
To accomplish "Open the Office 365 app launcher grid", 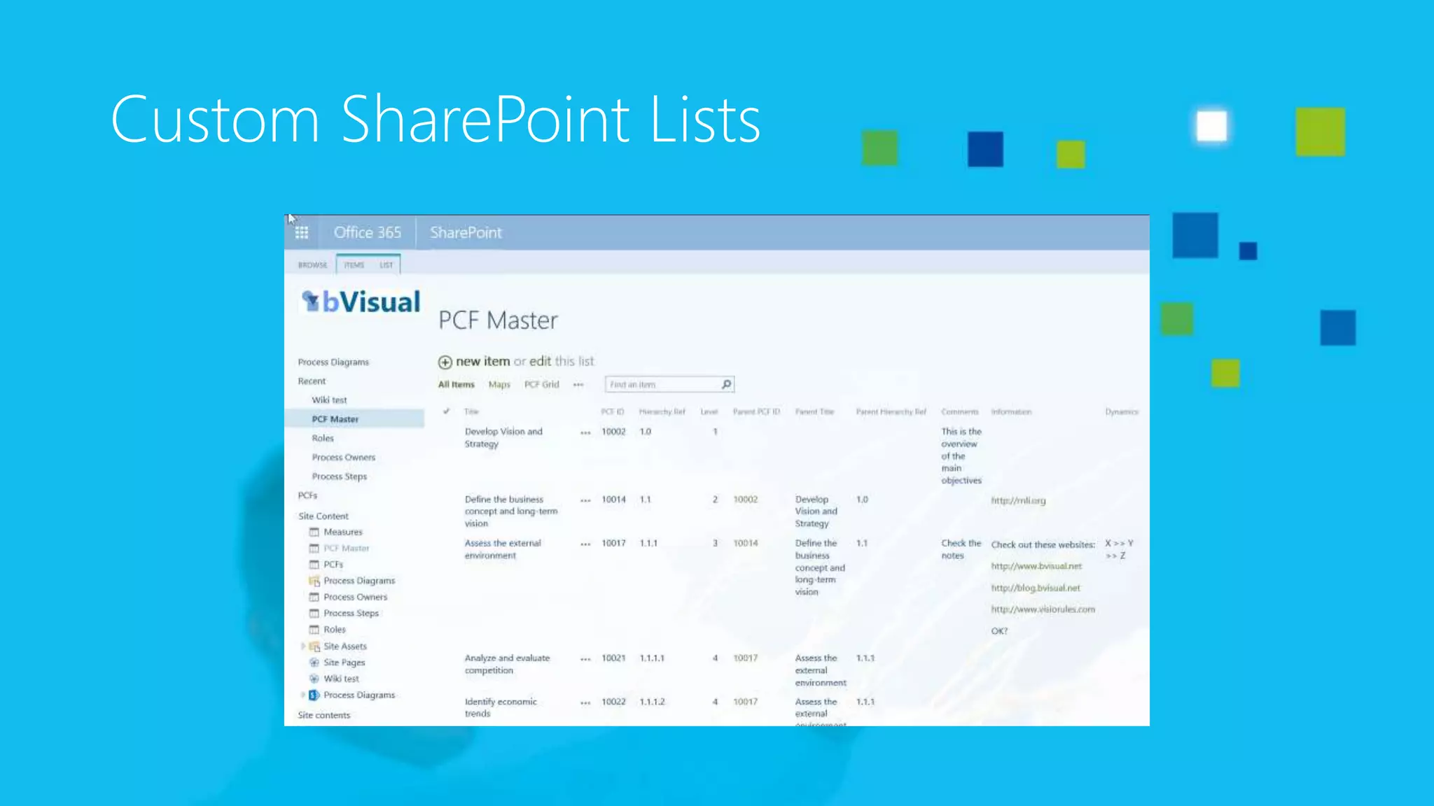I will (302, 233).
